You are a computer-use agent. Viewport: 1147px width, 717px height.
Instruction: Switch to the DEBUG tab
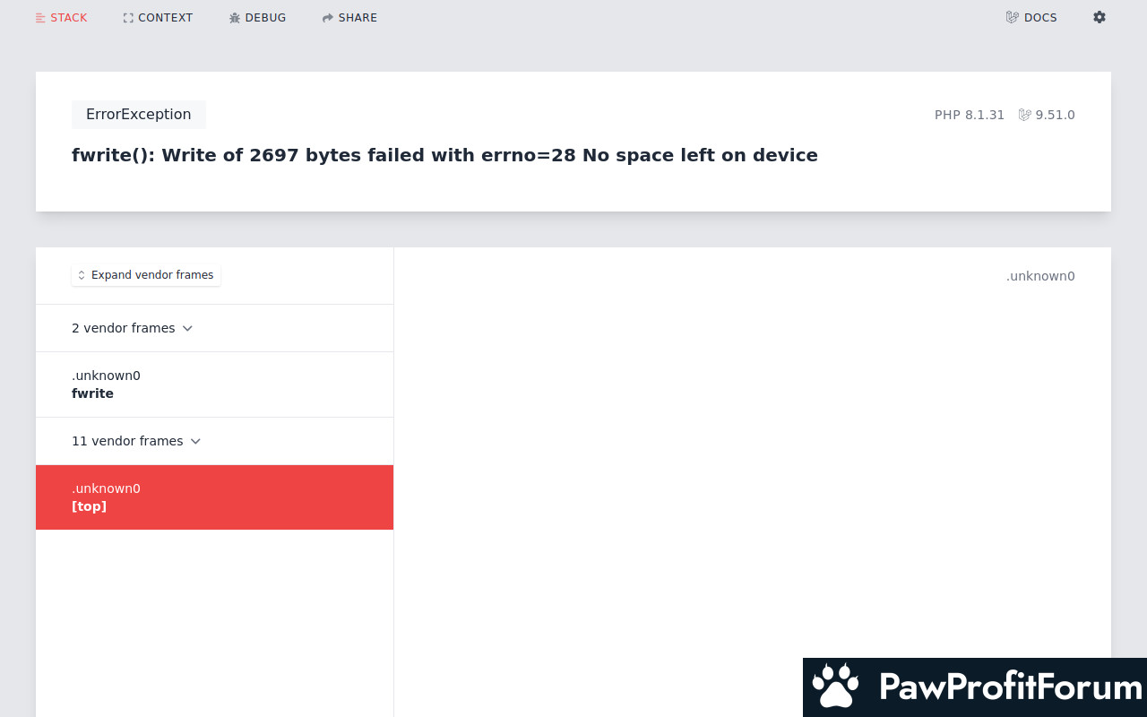[x=257, y=18]
